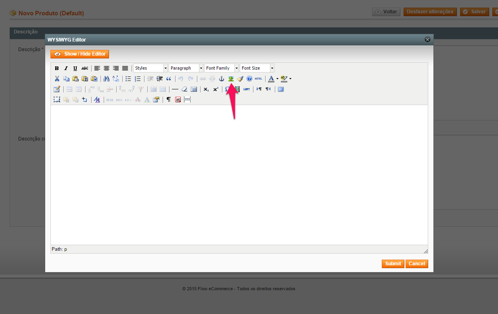Open Find/Replace icon
Viewport: 498px width, 314px height.
coord(116,78)
